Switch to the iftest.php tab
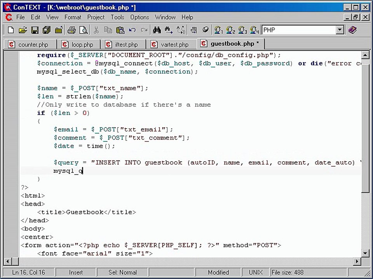 click(124, 44)
